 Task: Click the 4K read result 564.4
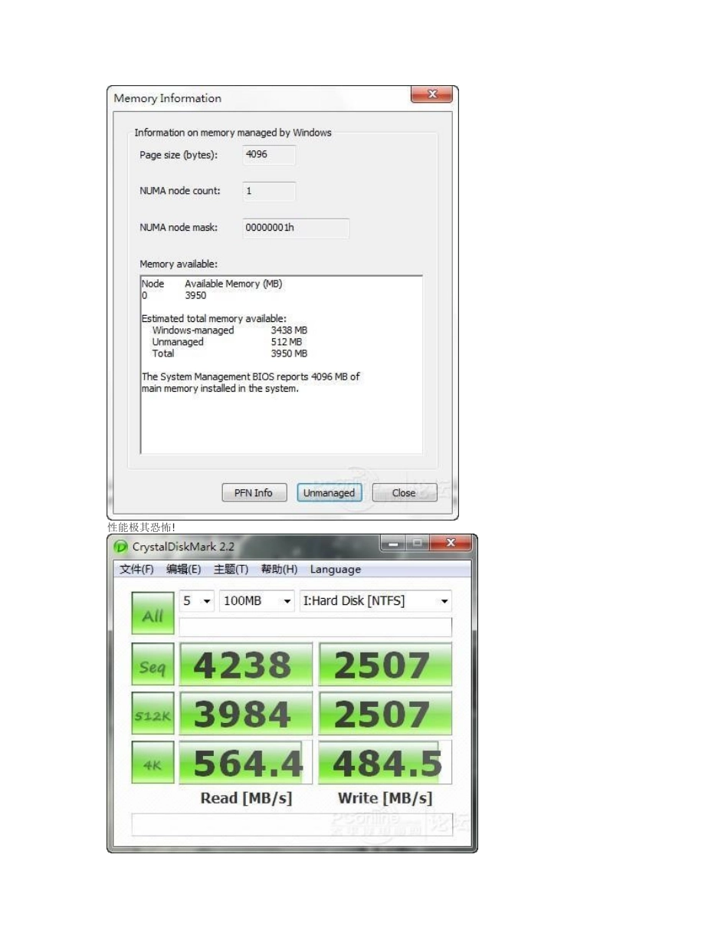click(x=245, y=763)
